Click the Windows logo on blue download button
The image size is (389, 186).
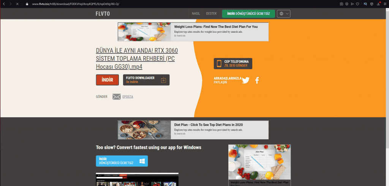(142, 161)
